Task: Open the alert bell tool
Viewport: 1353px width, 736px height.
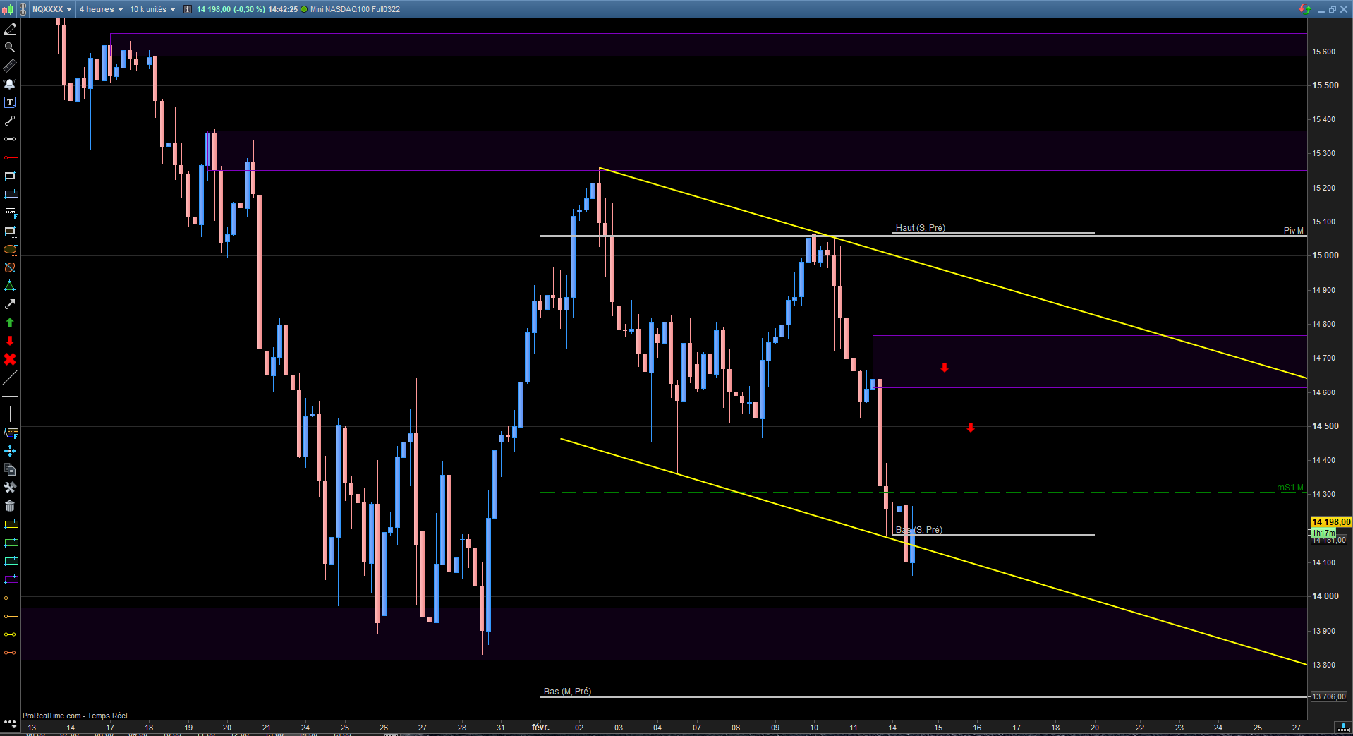Action: 10,84
